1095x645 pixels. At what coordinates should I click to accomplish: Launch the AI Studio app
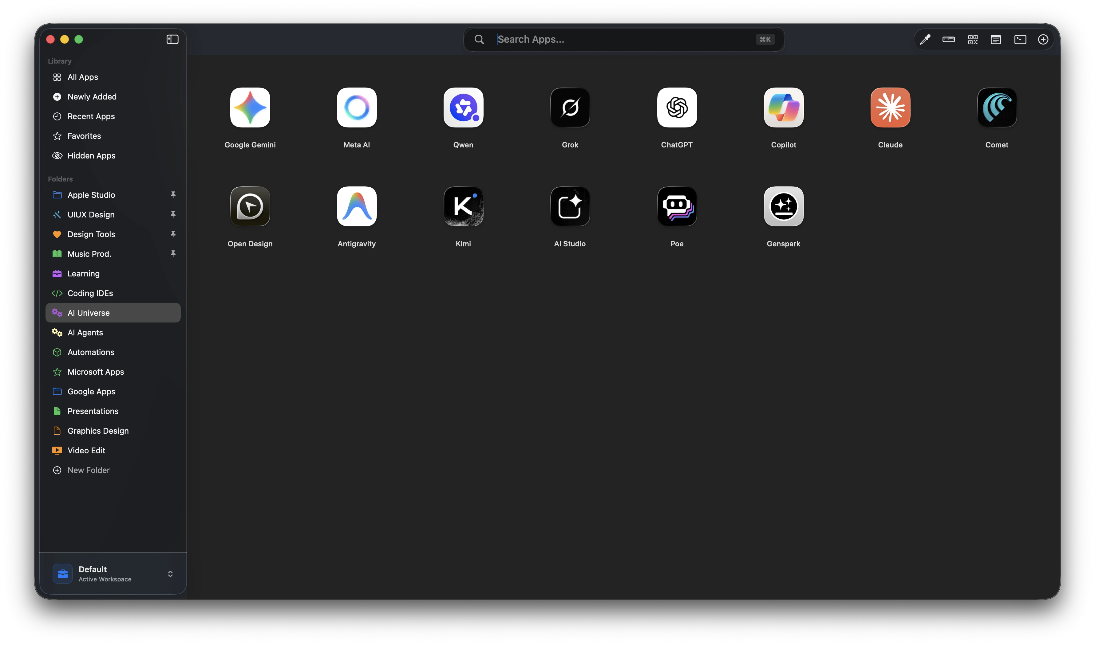point(570,206)
